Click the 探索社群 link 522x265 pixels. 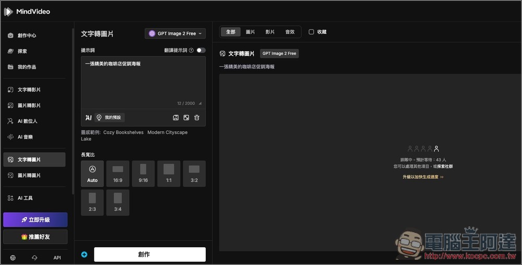445,166
